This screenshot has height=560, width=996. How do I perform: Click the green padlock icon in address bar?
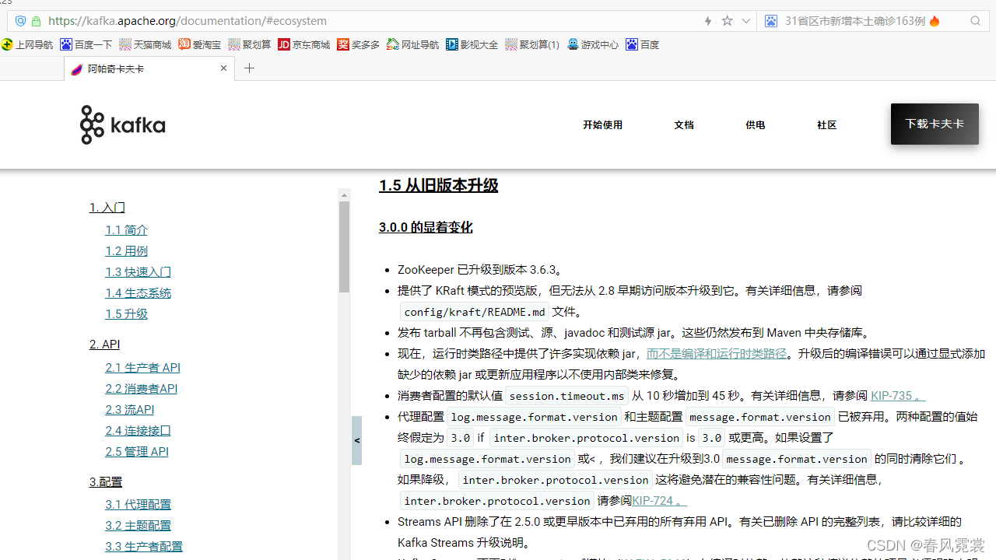[36, 21]
